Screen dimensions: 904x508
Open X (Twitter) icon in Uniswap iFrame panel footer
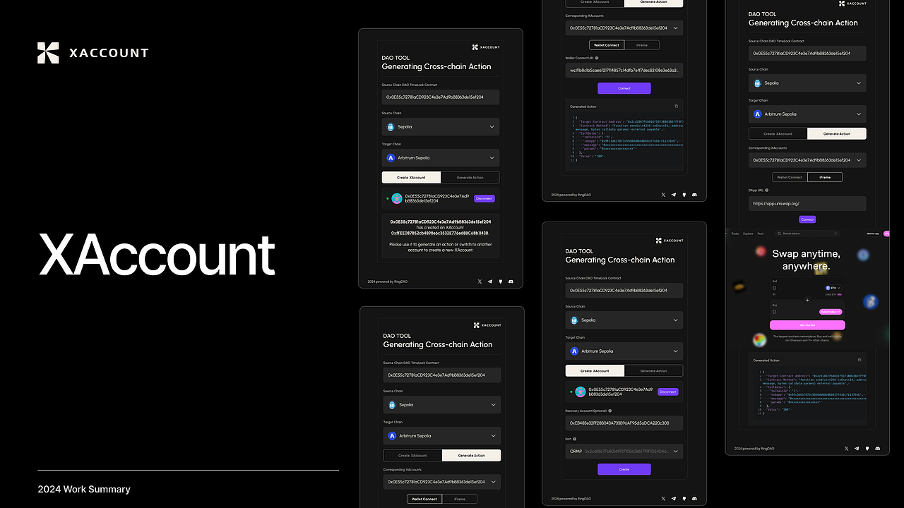click(847, 448)
